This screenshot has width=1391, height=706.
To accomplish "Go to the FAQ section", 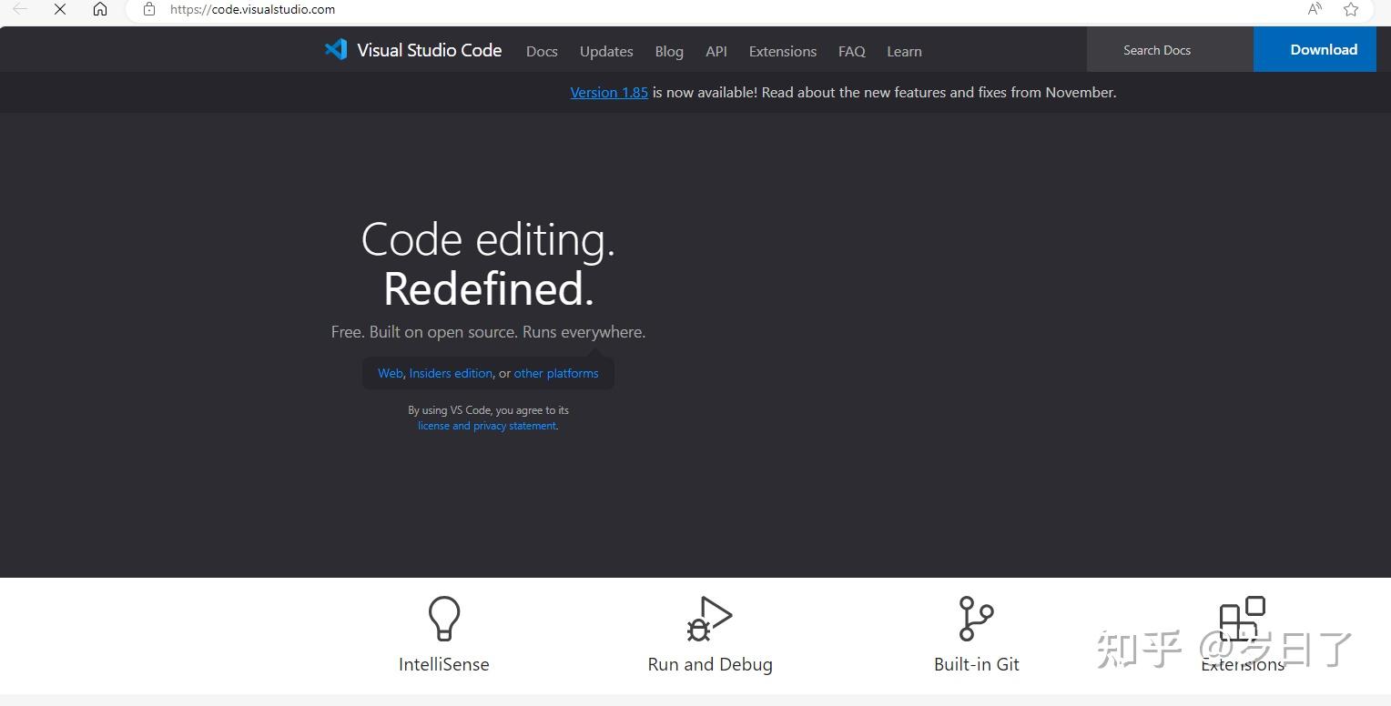I will (x=851, y=51).
